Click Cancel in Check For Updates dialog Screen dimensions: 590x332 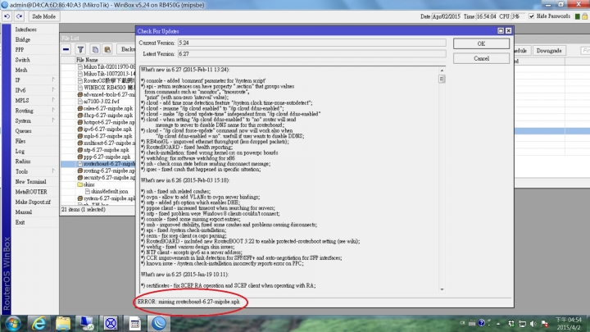tap(481, 59)
